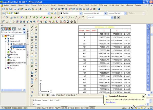Switch to the Nastavení toolspace tab
153x110 pixels.
(28, 55)
